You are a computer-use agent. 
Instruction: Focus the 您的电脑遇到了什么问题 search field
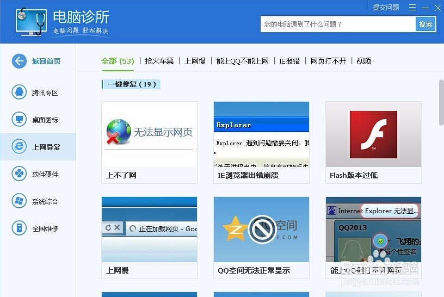tap(338, 24)
